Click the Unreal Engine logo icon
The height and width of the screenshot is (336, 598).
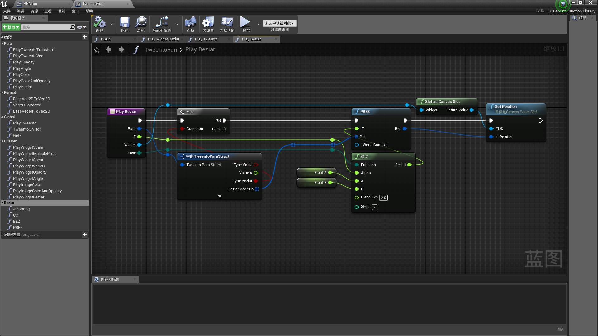(4, 4)
